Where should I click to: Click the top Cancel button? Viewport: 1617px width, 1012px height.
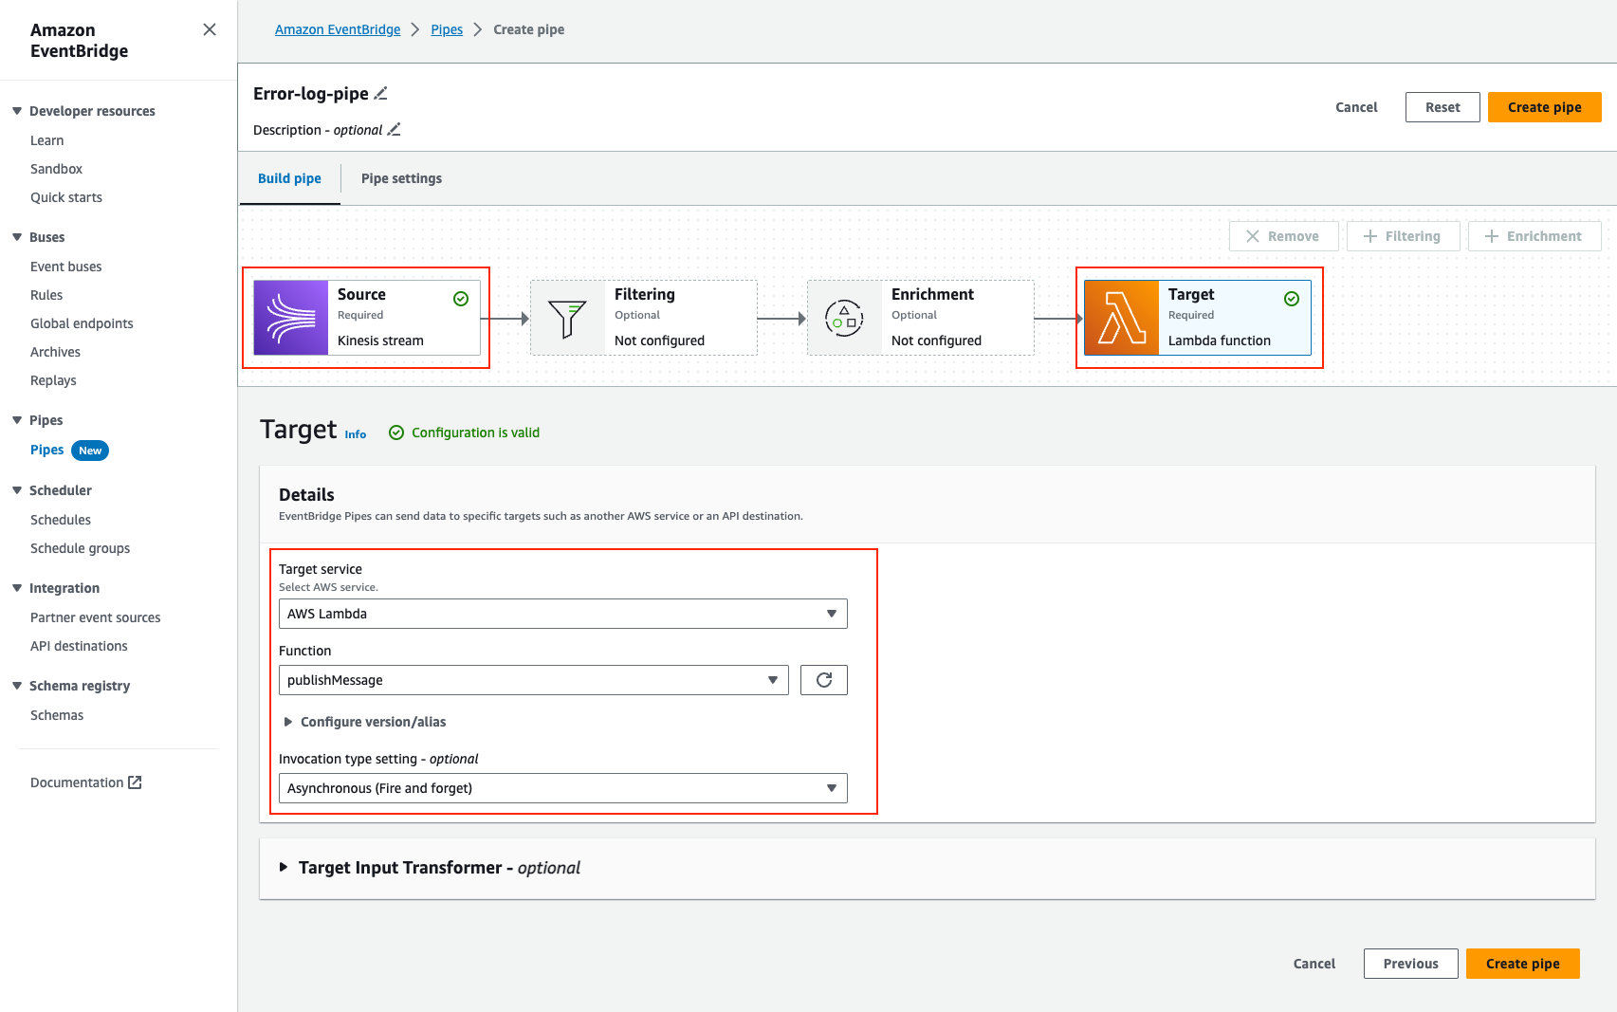(1356, 107)
